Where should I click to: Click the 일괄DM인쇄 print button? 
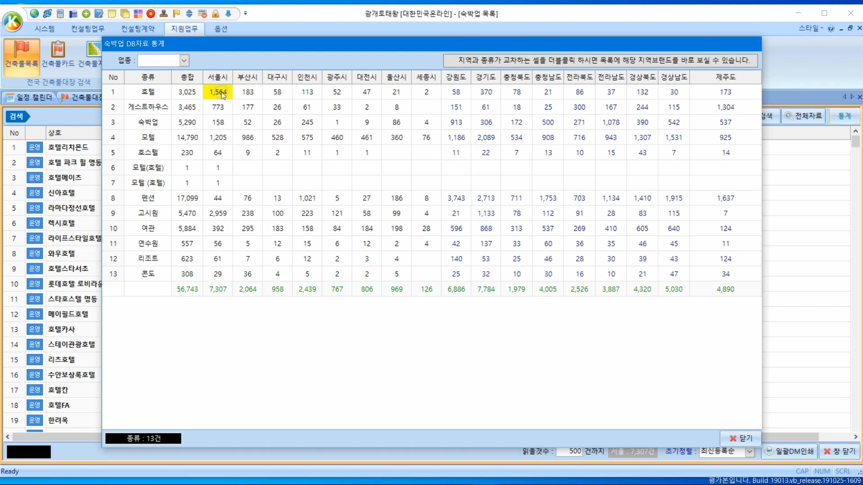(x=789, y=451)
